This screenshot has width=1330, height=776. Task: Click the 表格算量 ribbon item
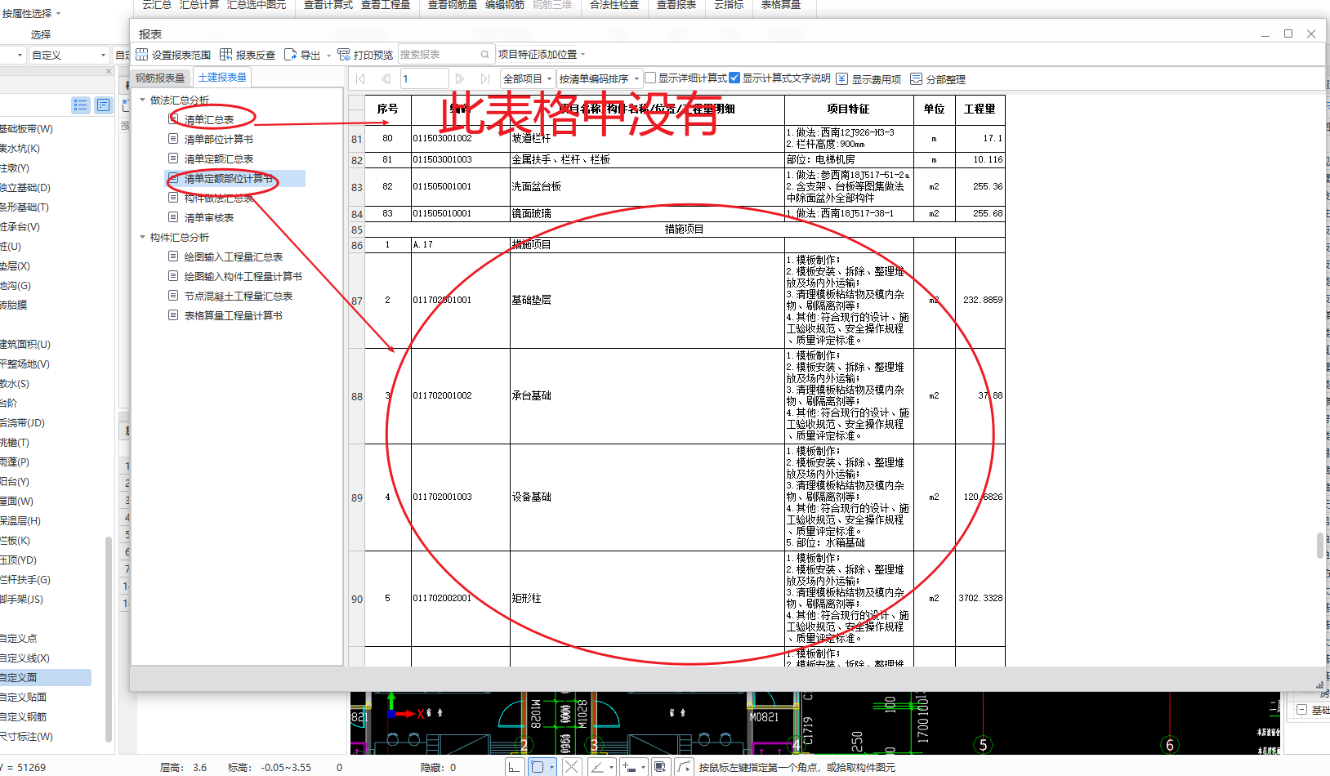point(780,5)
